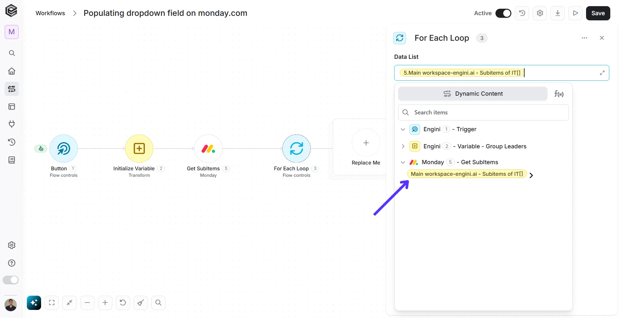Toggle the Active workflow switch
The width and height of the screenshot is (620, 318).
click(x=503, y=13)
